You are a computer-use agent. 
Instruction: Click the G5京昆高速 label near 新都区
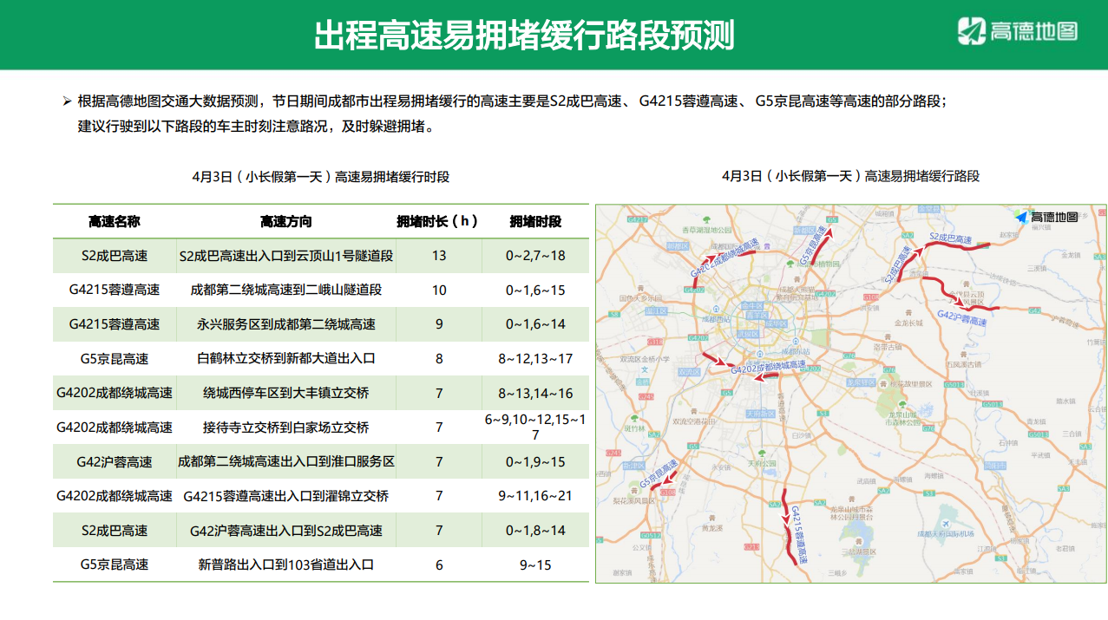816,249
